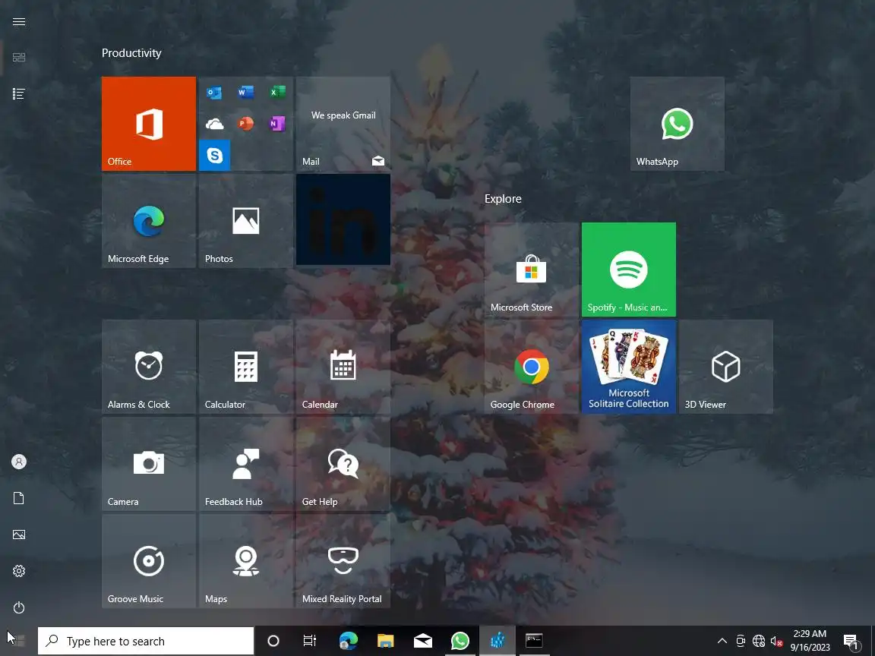Focus the Type here to search box
The width and height of the screenshot is (875, 656).
(x=146, y=641)
